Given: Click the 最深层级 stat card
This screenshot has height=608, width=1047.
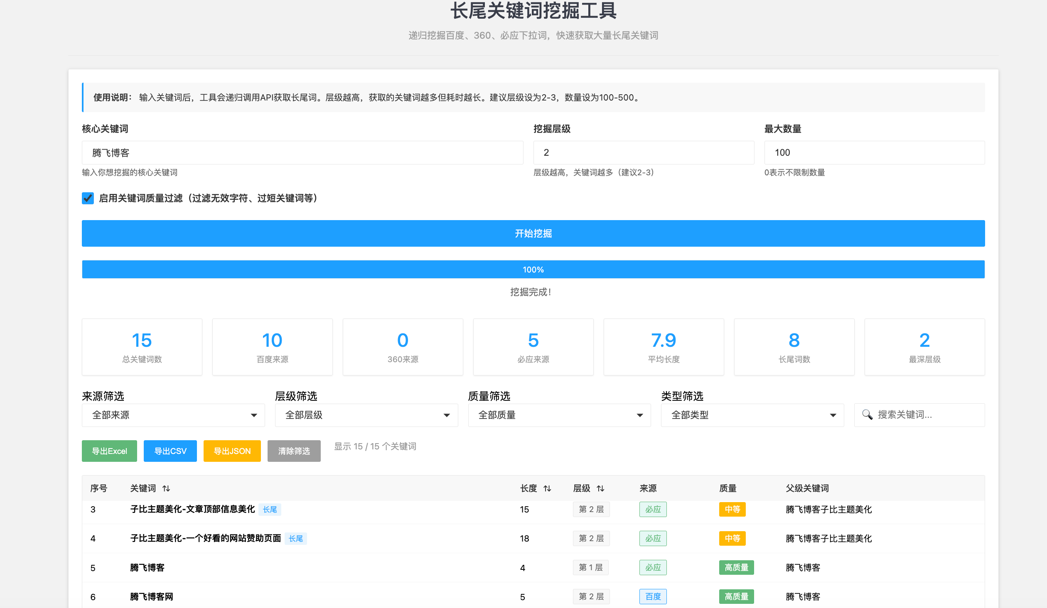Looking at the screenshot, I should (925, 347).
